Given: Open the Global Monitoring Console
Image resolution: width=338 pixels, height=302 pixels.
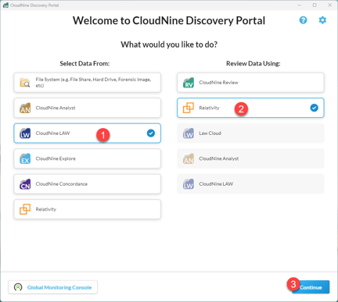Looking at the screenshot, I should 52,287.
